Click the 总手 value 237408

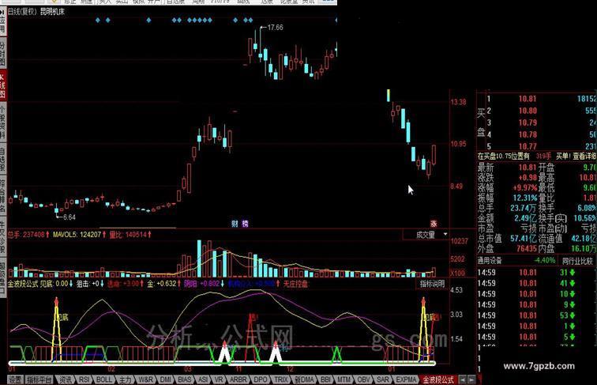coord(33,235)
